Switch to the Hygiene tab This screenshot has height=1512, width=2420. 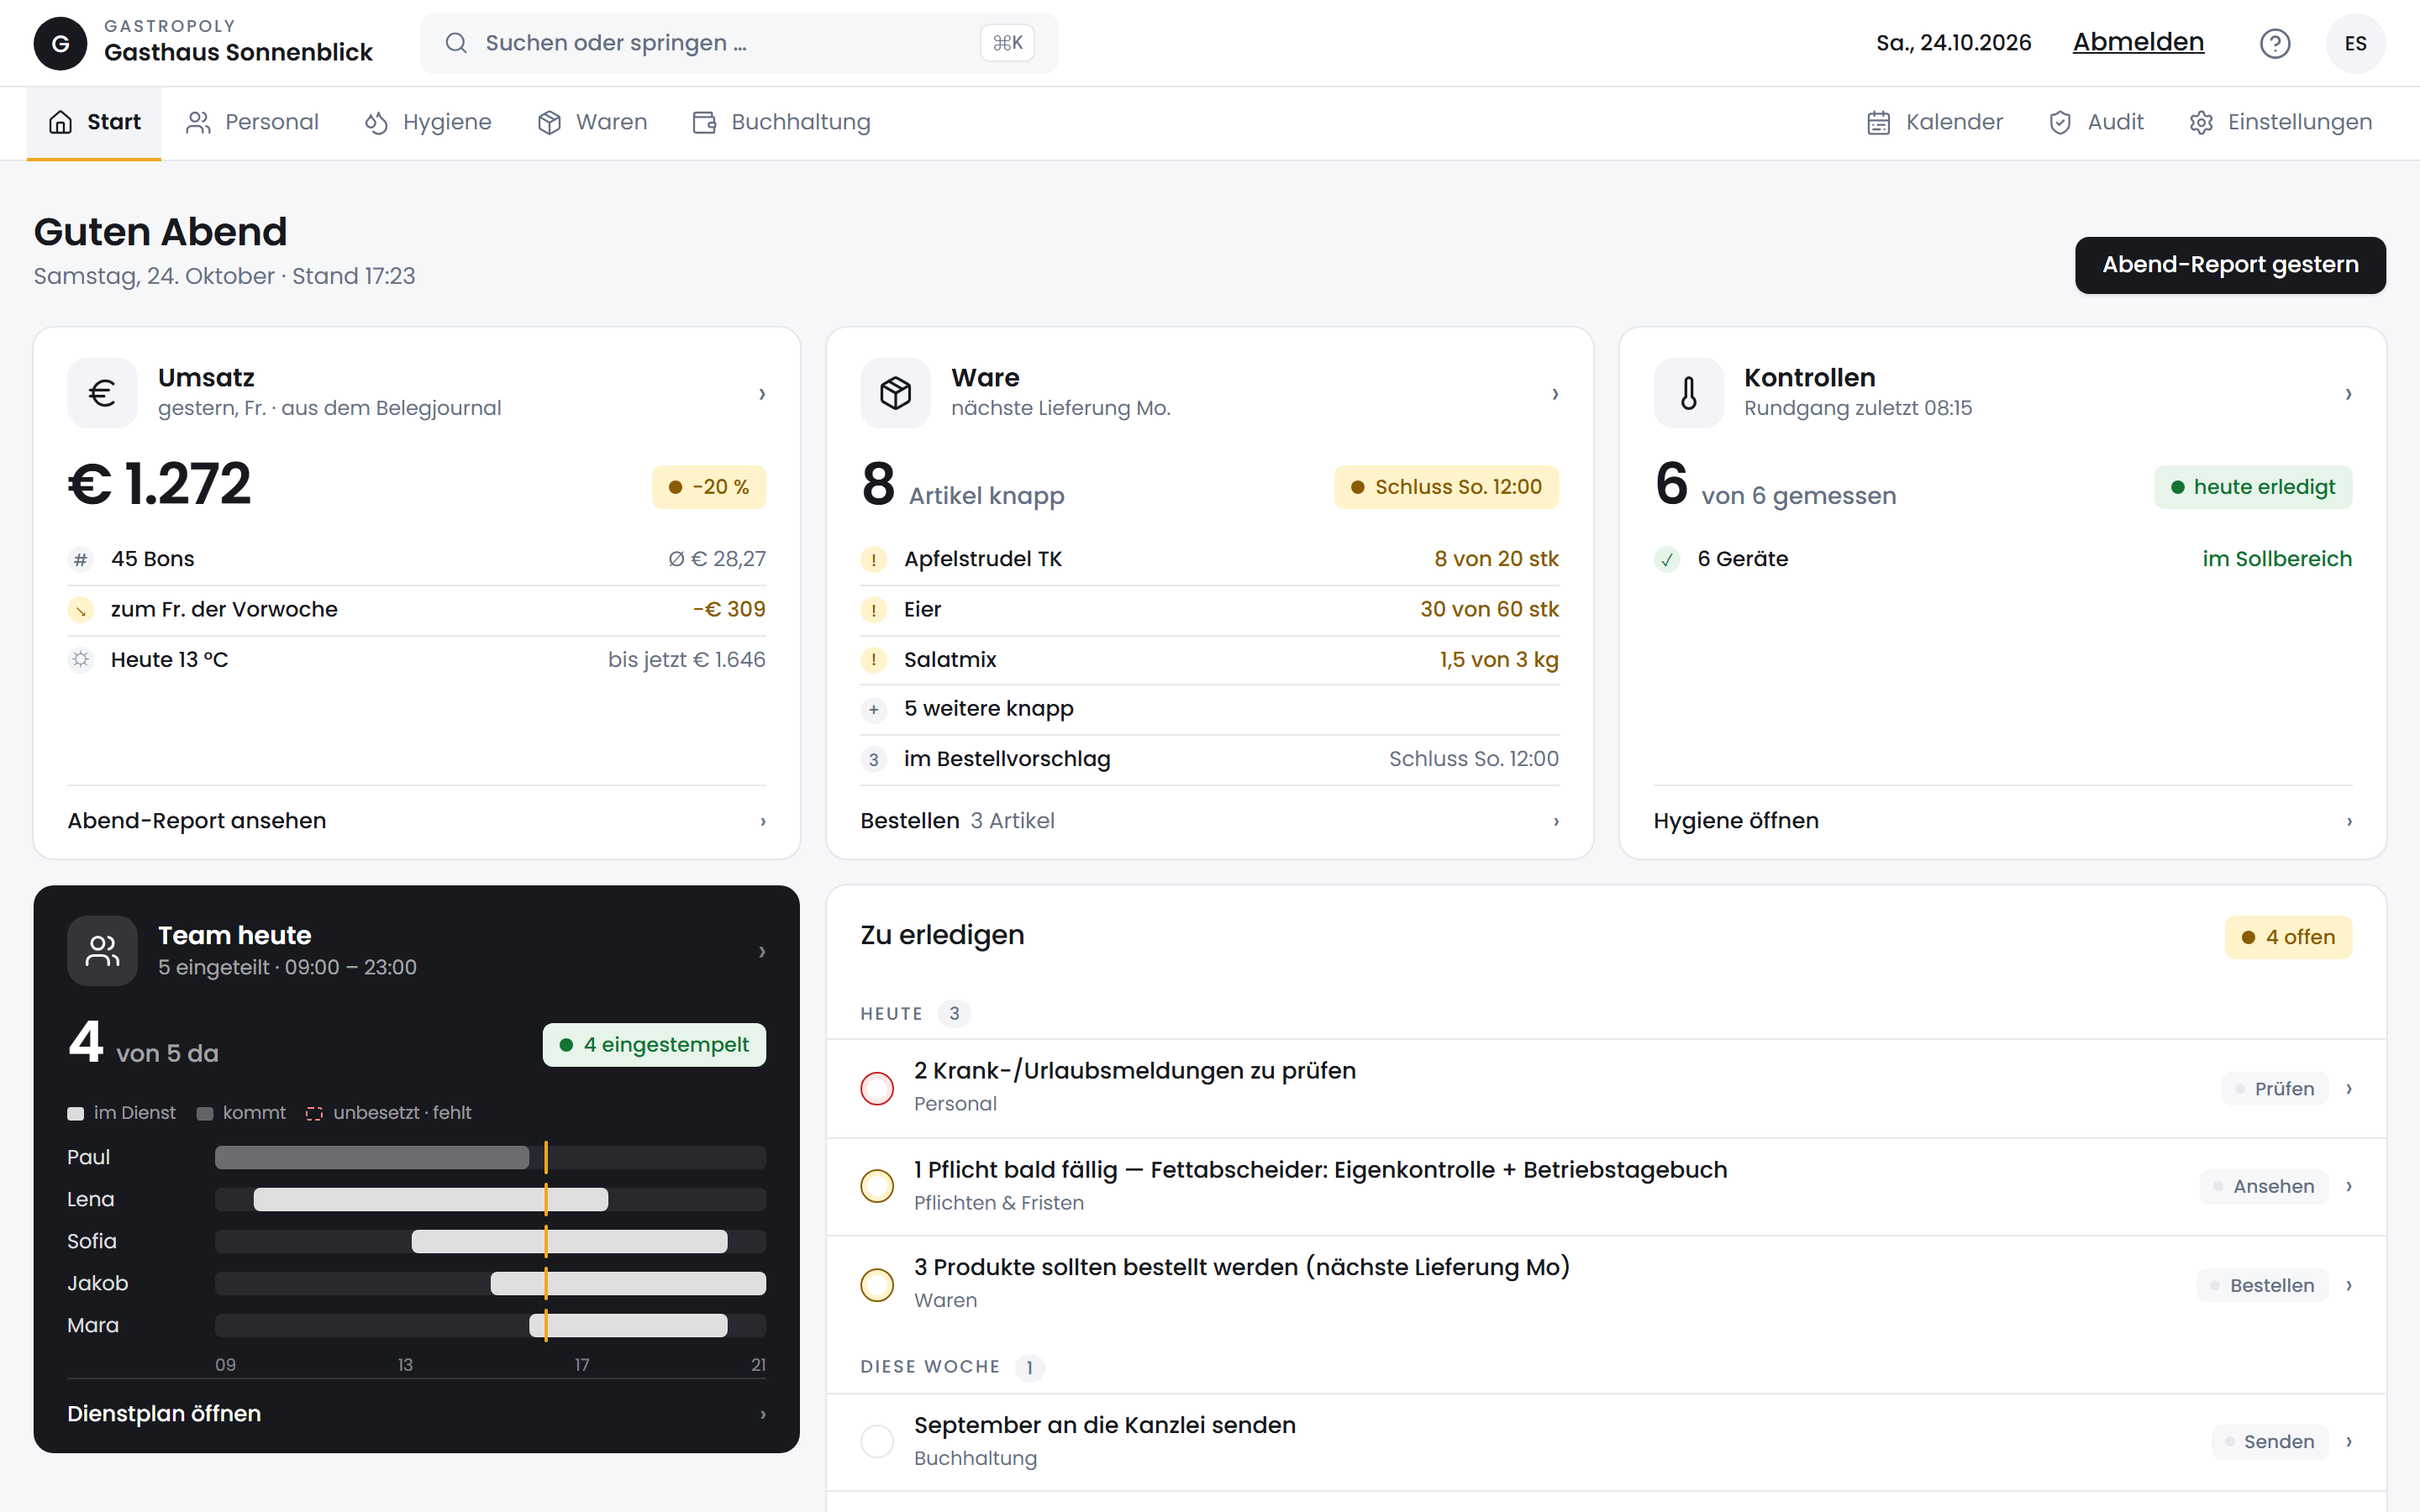428,122
